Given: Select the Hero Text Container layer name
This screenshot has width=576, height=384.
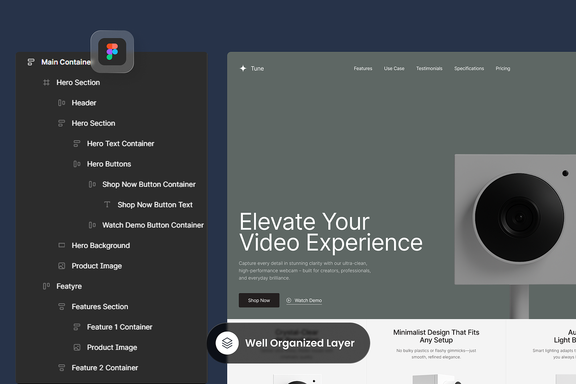Looking at the screenshot, I should [x=120, y=144].
